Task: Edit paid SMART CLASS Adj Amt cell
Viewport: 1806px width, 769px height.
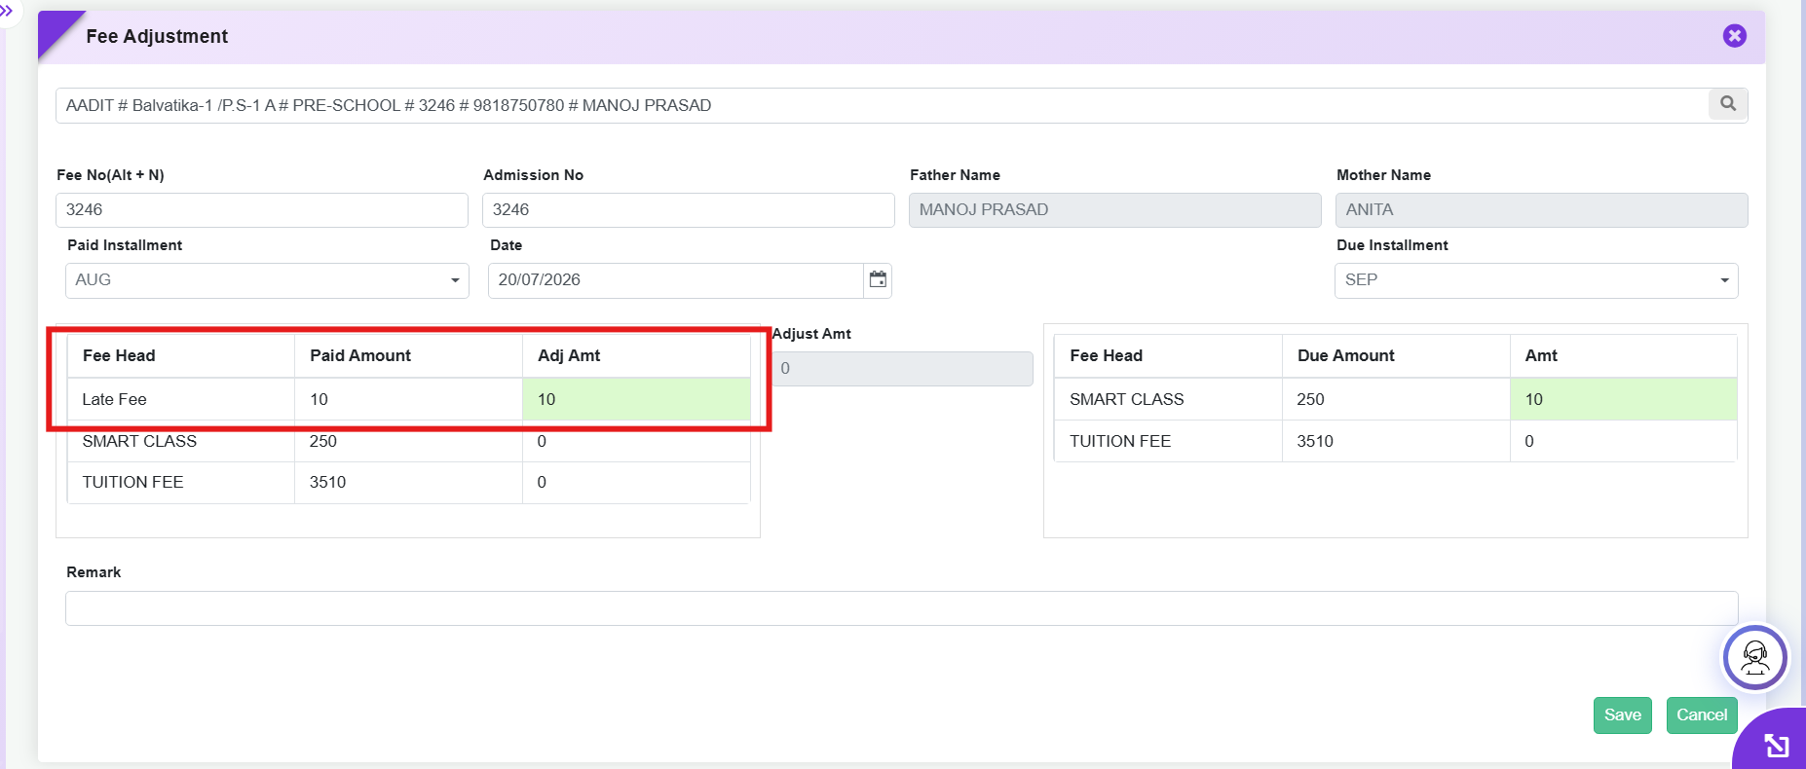Action: [x=636, y=441]
